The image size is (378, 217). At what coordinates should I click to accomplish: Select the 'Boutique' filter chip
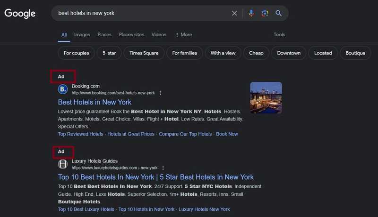coord(355,53)
